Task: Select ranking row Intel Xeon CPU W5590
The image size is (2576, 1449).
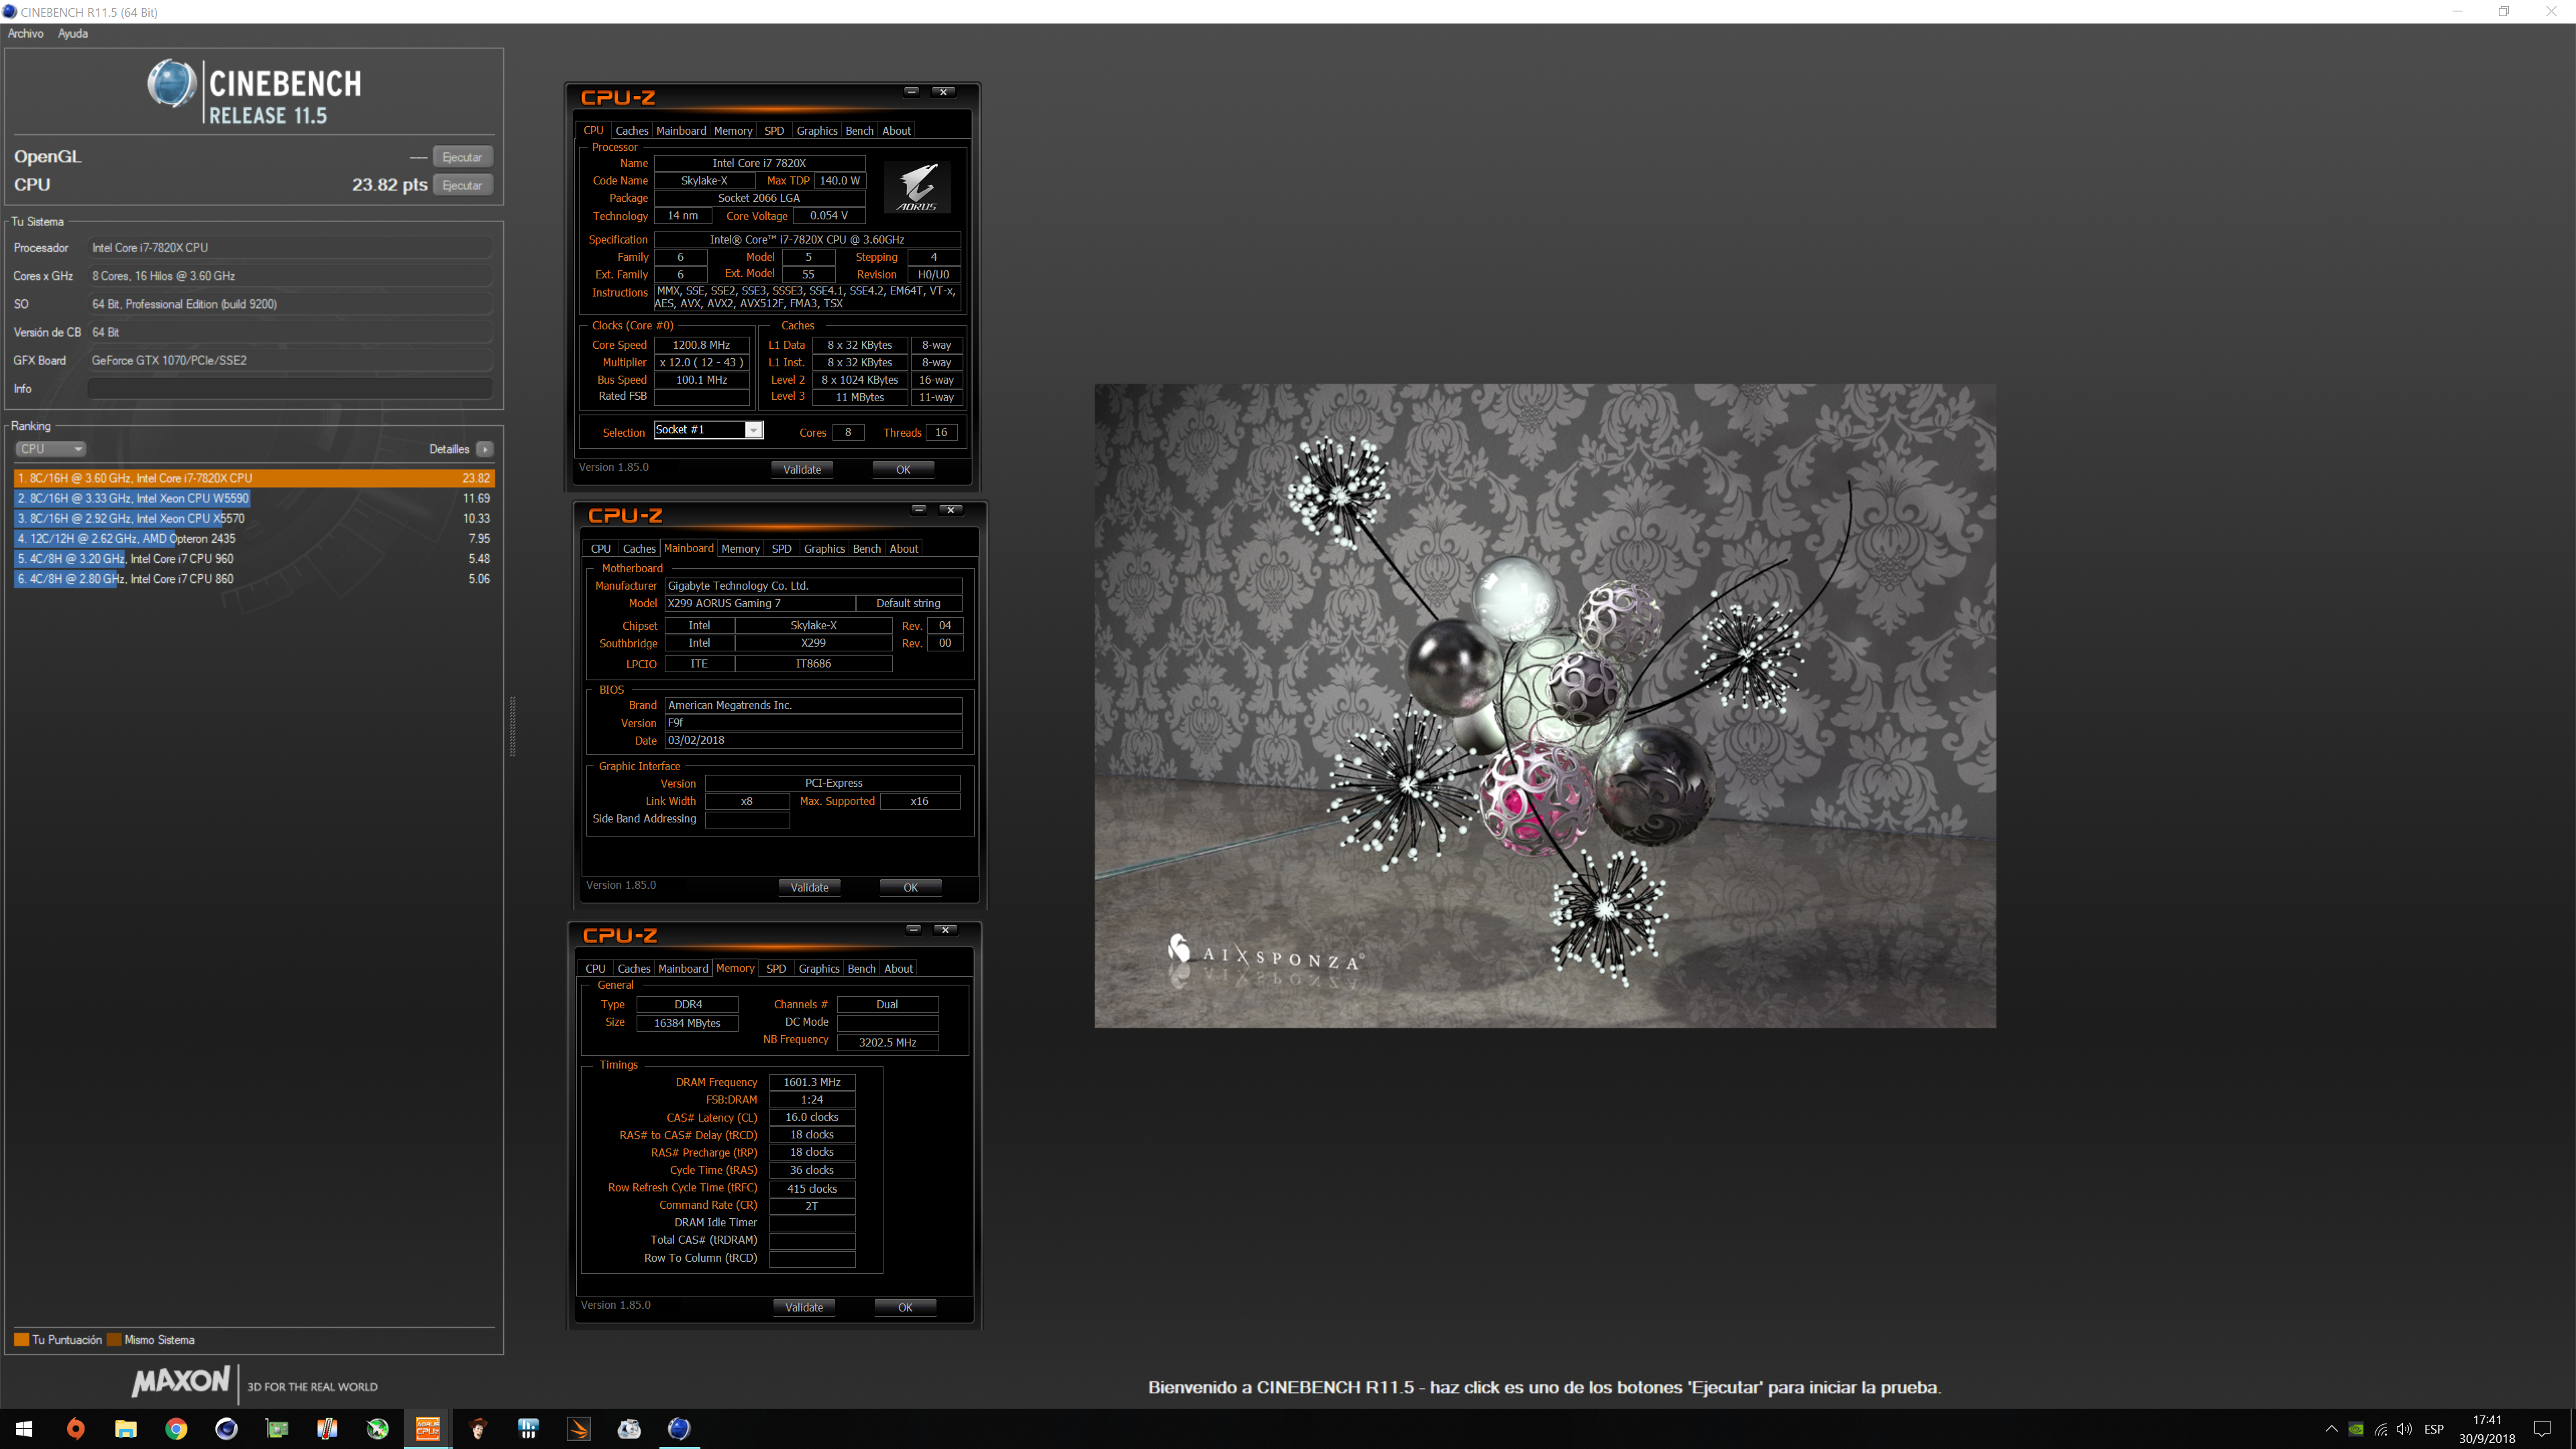Action: click(x=254, y=498)
